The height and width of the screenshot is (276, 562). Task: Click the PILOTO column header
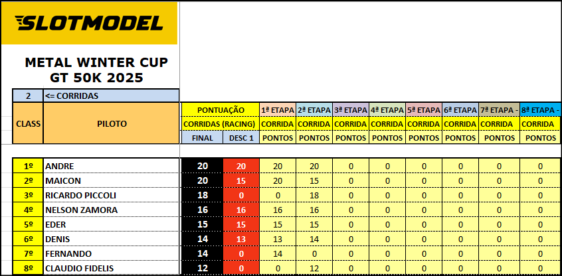110,123
